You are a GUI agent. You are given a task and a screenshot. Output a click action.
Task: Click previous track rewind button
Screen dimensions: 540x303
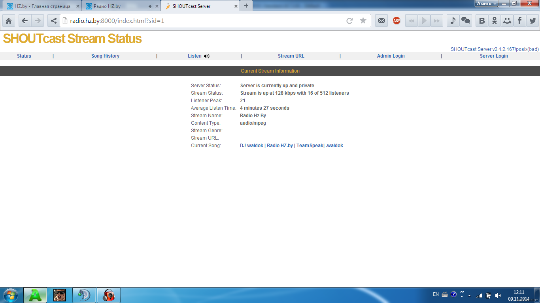point(412,21)
